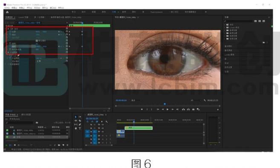The height and width of the screenshot is (168, 280).
Task: Go to Out point in Program Monitor
Action: point(177,109)
